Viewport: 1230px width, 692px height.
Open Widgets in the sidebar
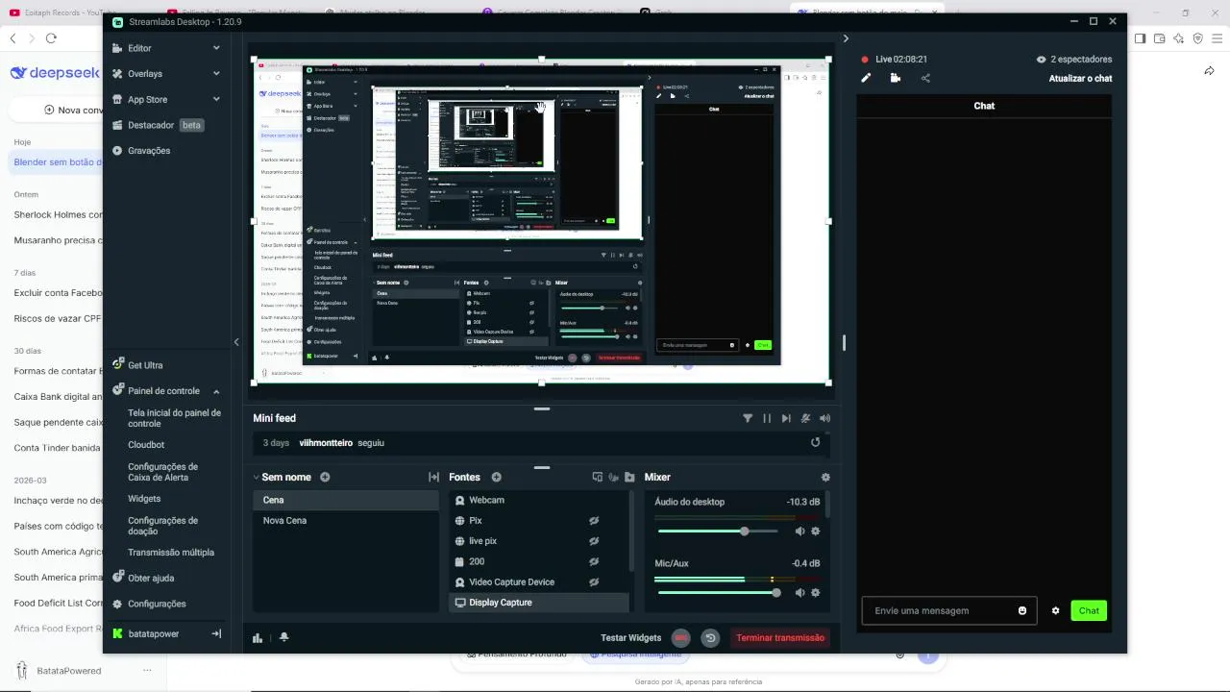pyautogui.click(x=144, y=499)
